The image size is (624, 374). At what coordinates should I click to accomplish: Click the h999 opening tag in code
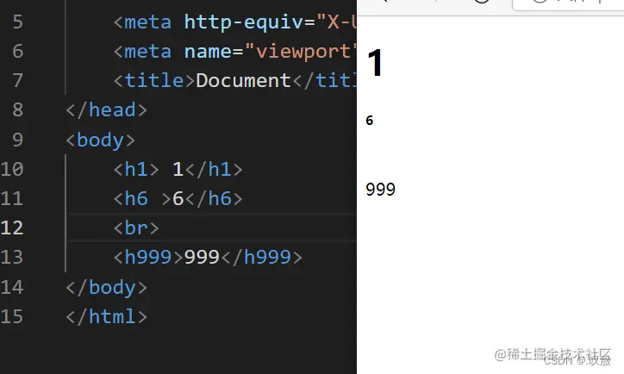pyautogui.click(x=147, y=257)
